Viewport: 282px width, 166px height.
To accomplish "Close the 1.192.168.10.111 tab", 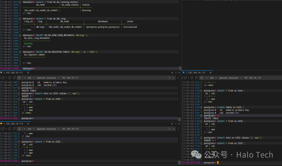I will (x=28, y=73).
